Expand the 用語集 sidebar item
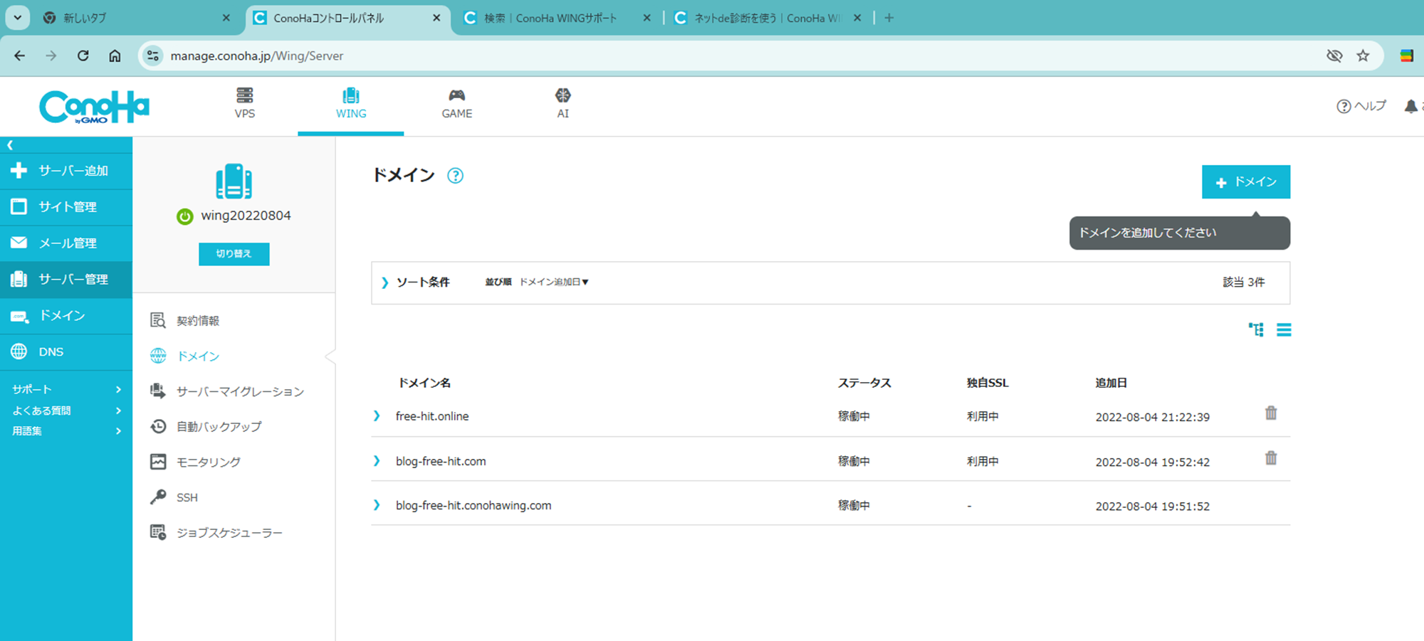 [x=66, y=431]
